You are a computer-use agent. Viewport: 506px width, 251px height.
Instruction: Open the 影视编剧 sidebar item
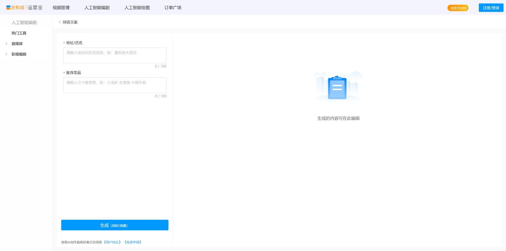19,54
